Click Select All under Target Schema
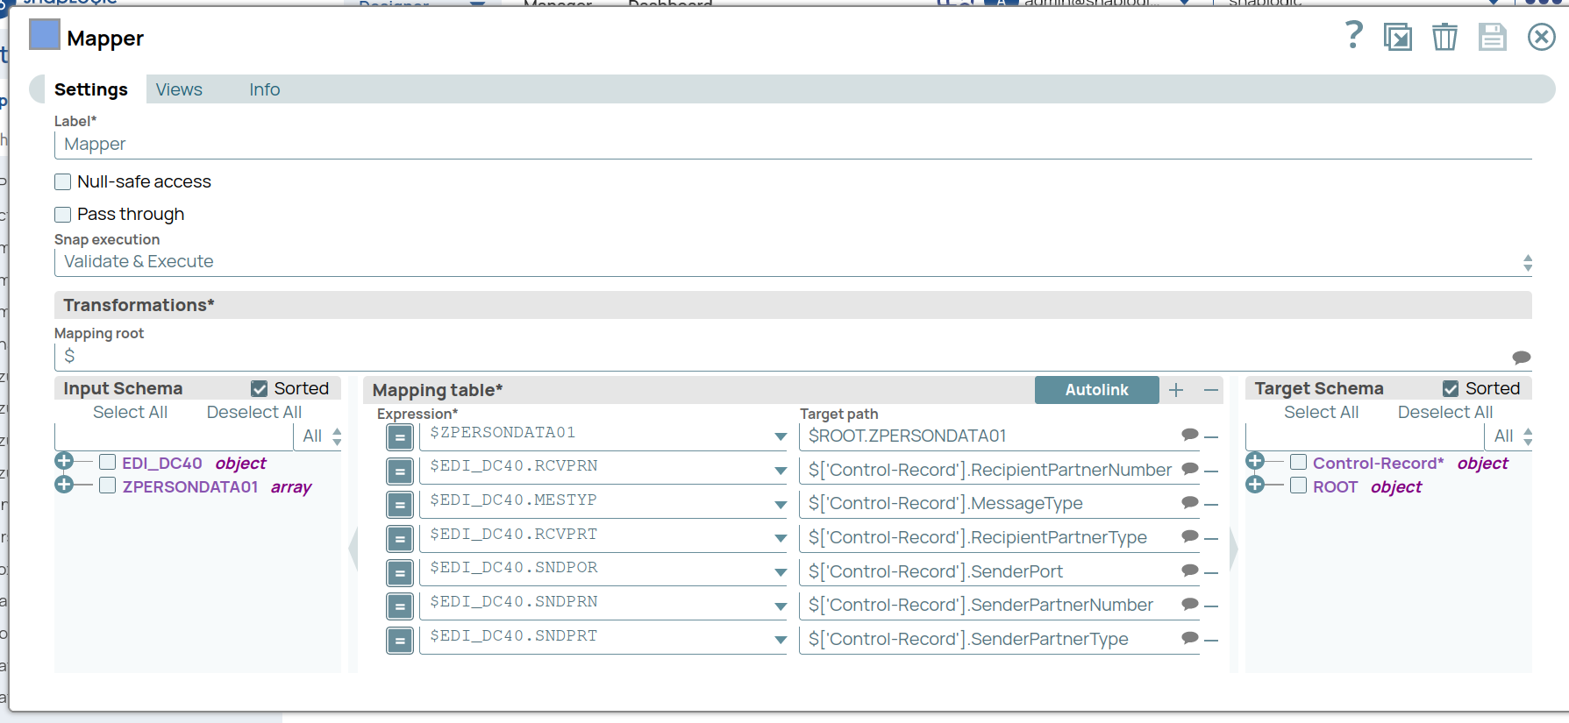 1321,412
